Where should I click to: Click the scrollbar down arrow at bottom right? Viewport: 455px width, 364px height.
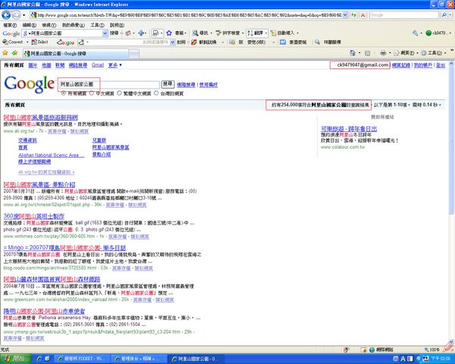point(451,343)
